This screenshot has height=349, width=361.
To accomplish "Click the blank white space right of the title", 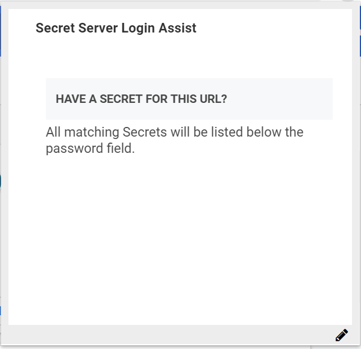I will point(274,28).
